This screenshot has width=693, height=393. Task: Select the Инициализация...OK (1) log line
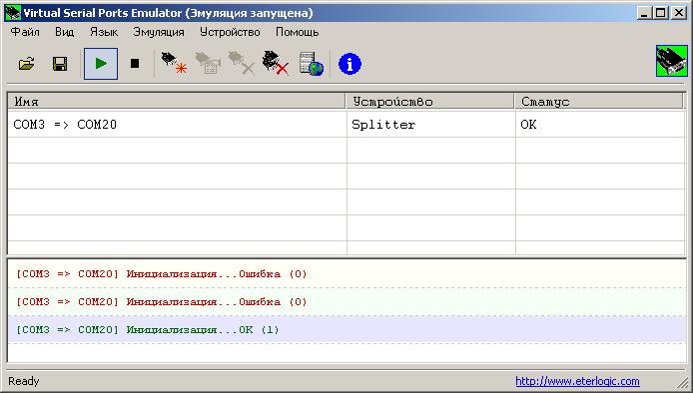tap(346, 330)
